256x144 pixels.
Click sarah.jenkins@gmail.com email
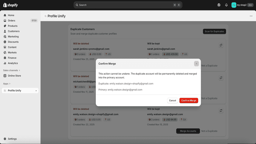(161, 49)
